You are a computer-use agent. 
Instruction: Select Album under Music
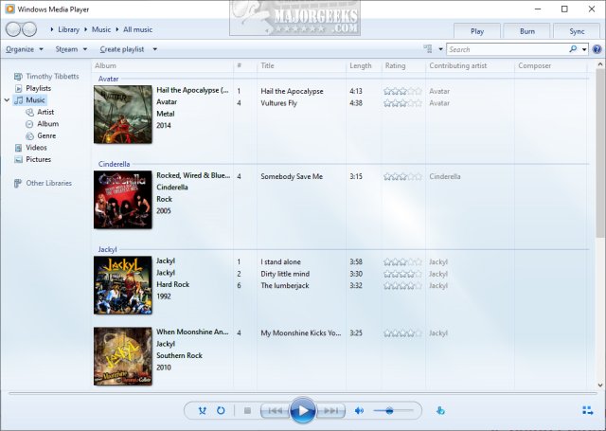coord(42,124)
